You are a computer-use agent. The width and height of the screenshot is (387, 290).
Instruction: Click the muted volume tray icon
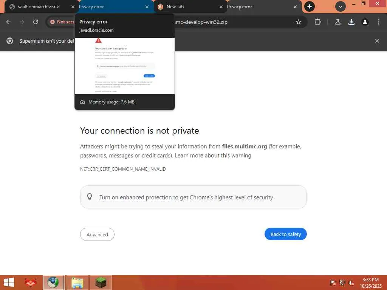351,283
